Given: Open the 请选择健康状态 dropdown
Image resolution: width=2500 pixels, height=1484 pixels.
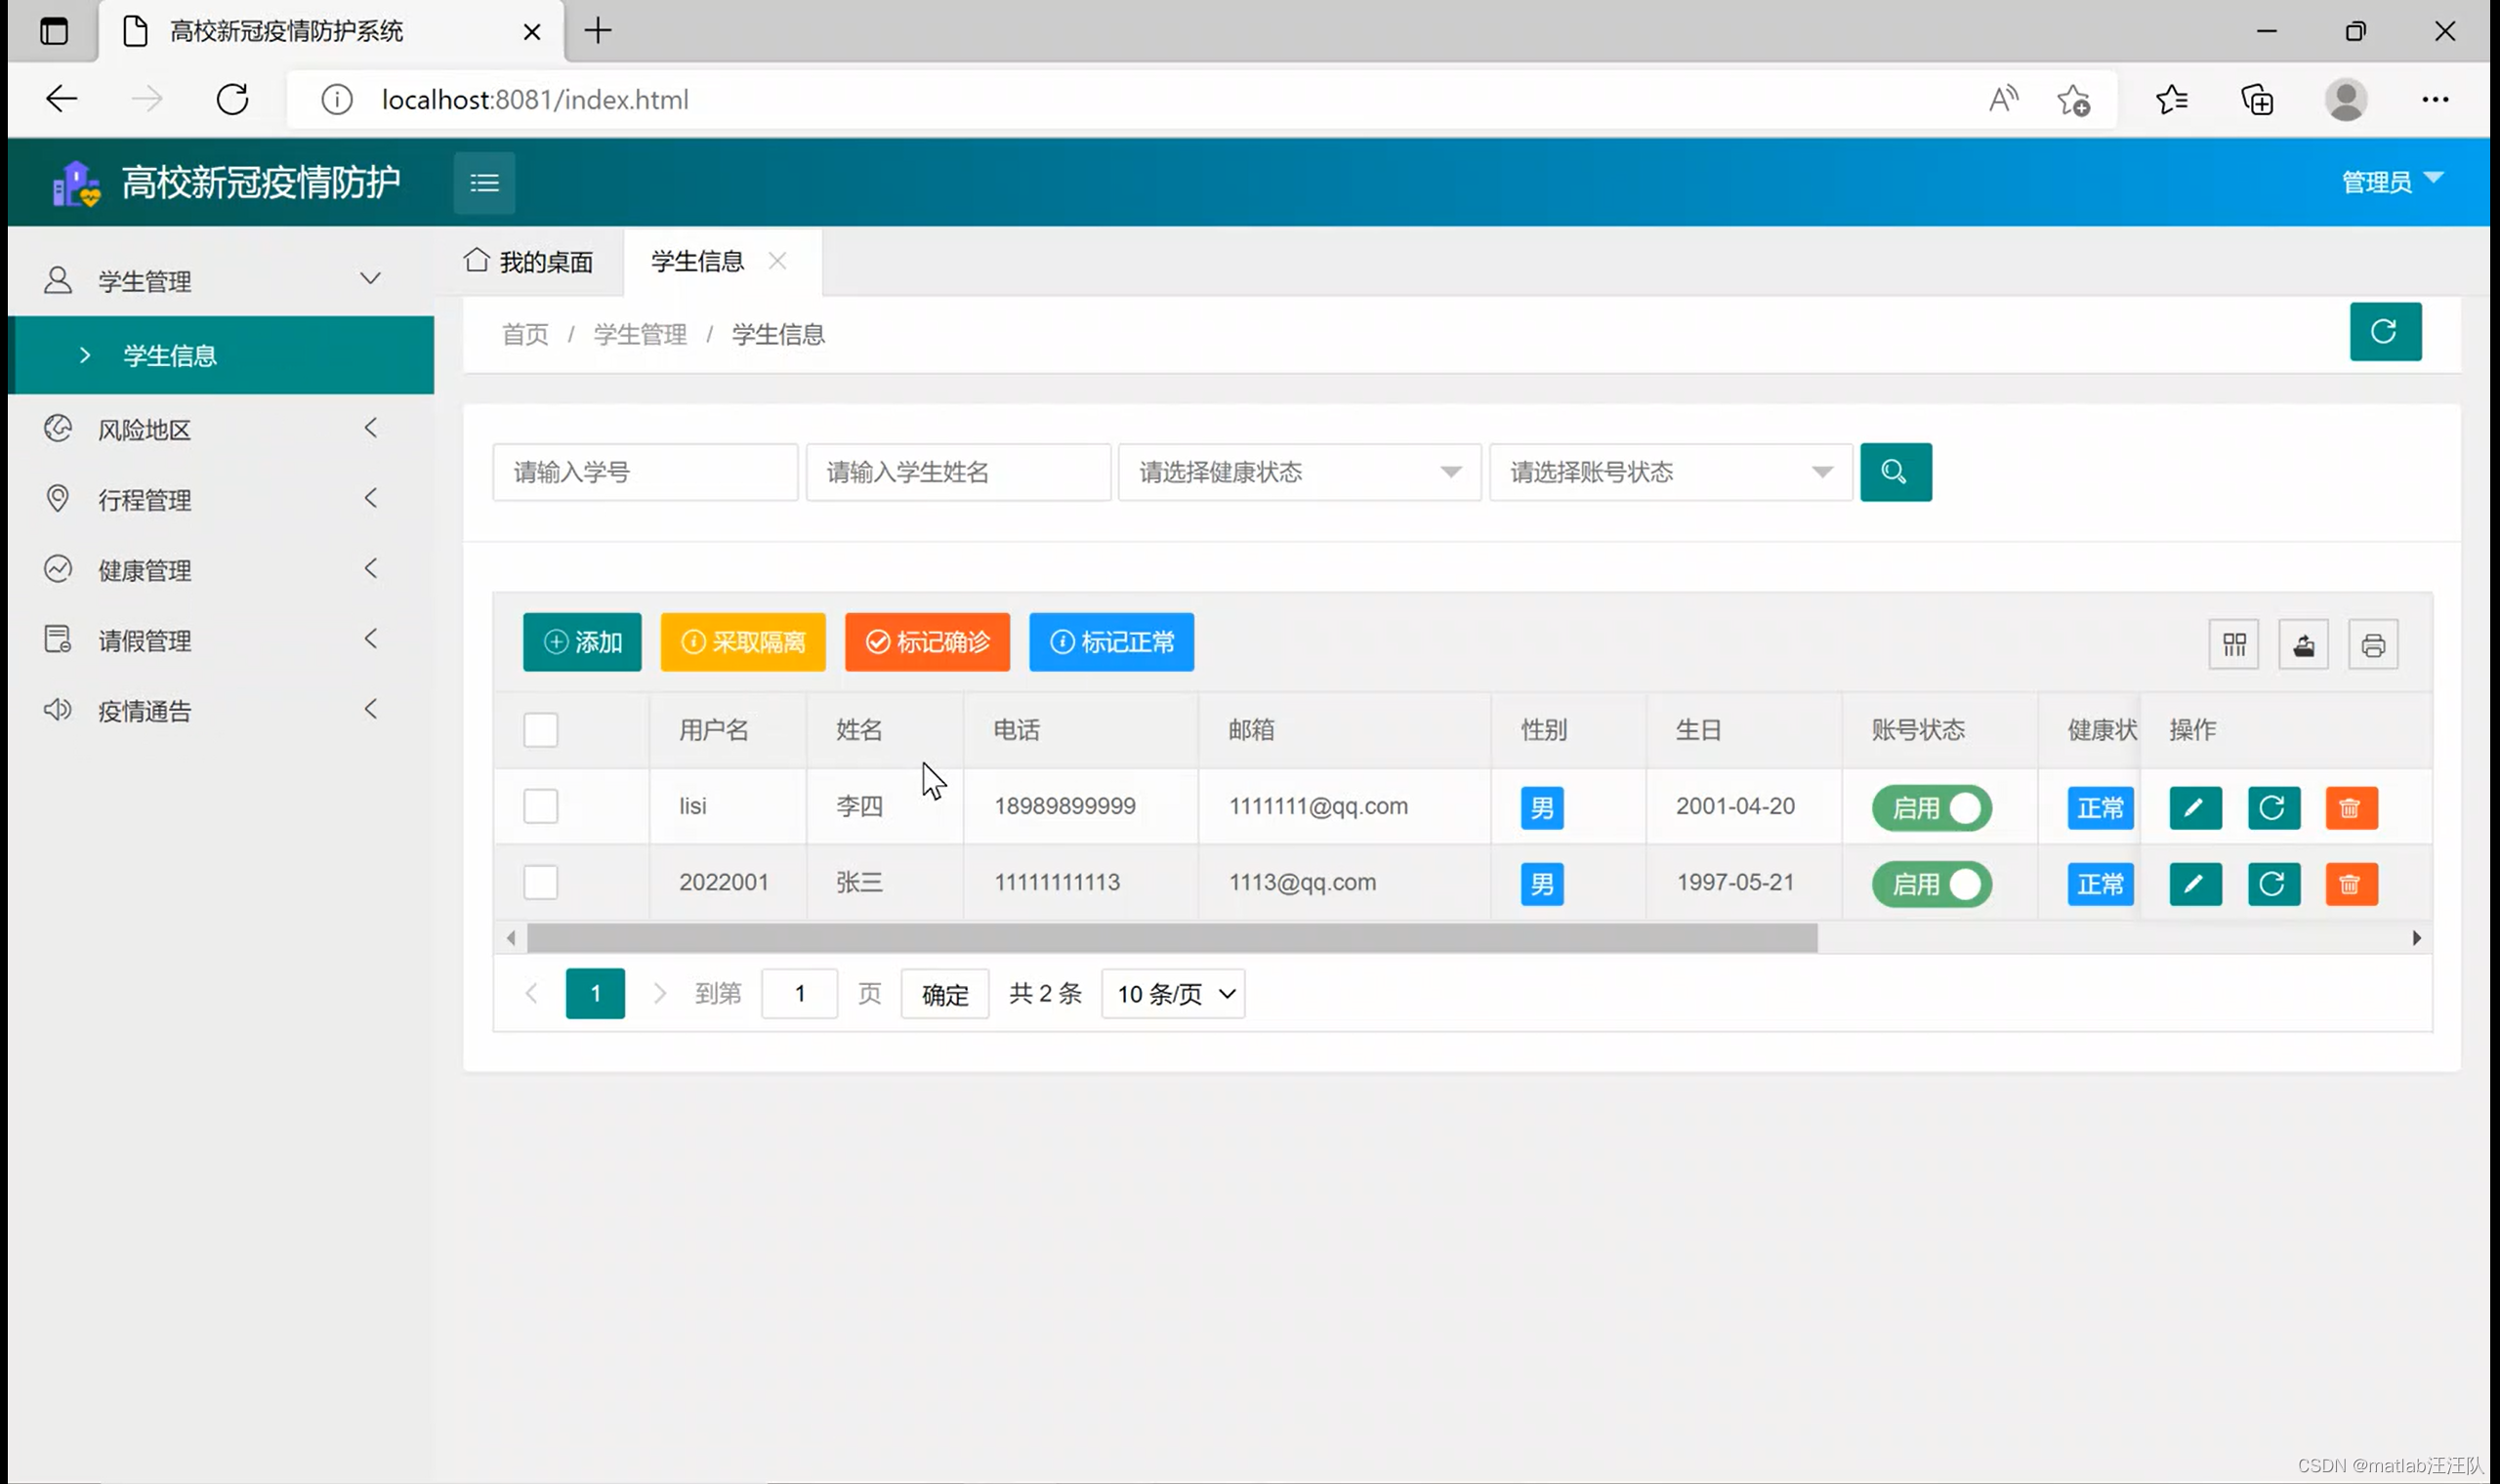Looking at the screenshot, I should point(1298,472).
